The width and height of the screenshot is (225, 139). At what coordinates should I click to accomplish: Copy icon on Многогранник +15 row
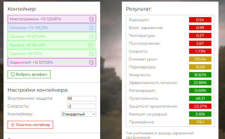click(91, 19)
